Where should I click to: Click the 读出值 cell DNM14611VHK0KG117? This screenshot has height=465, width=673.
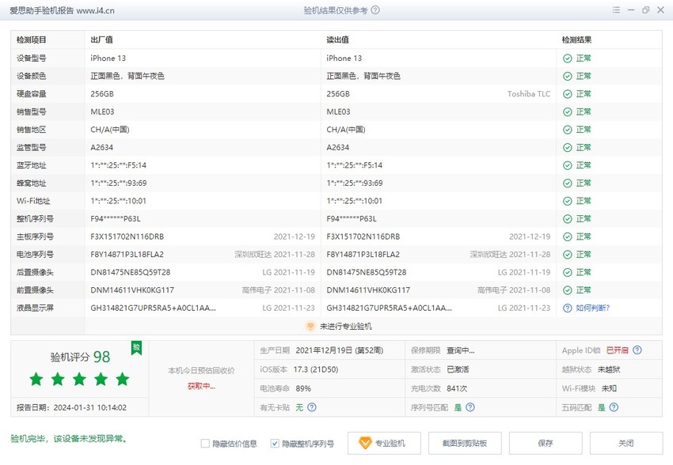coord(368,290)
